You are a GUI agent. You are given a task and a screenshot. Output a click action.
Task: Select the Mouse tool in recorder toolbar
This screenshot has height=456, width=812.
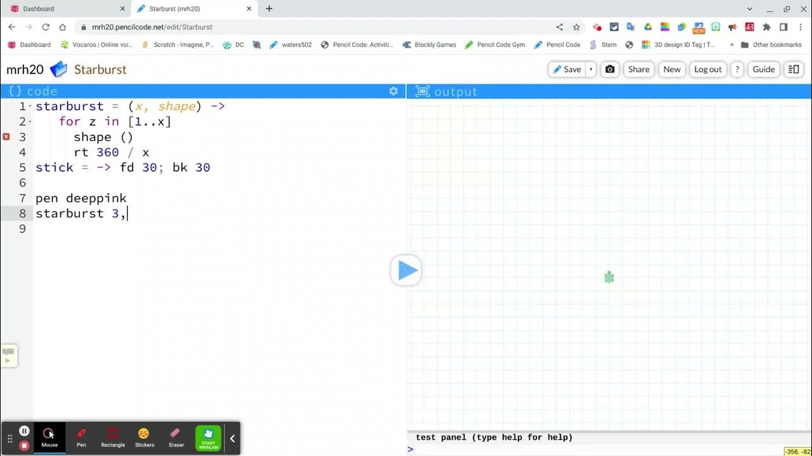tap(49, 437)
